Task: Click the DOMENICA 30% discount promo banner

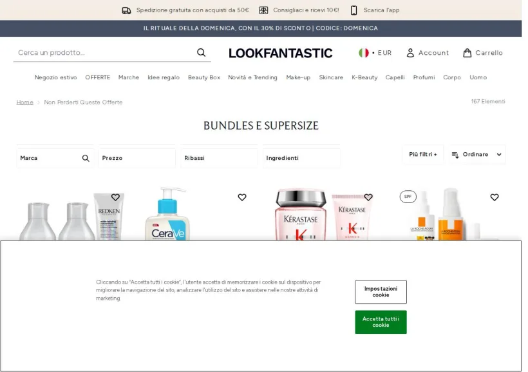Action: 261,28
